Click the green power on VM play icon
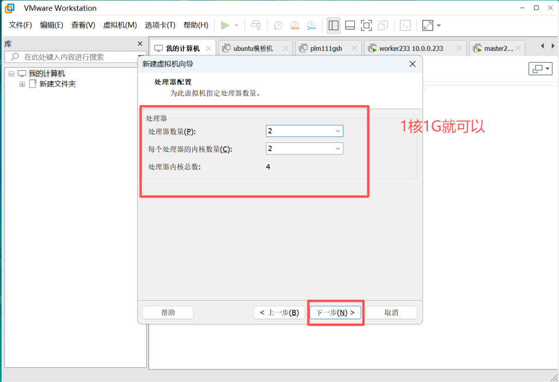The height and width of the screenshot is (382, 559). (x=225, y=25)
